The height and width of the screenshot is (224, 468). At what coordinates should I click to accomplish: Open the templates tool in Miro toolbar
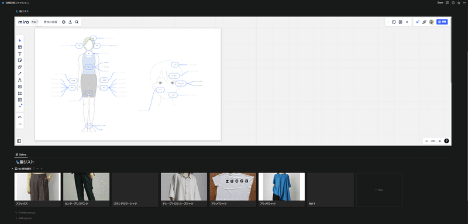tap(20, 47)
